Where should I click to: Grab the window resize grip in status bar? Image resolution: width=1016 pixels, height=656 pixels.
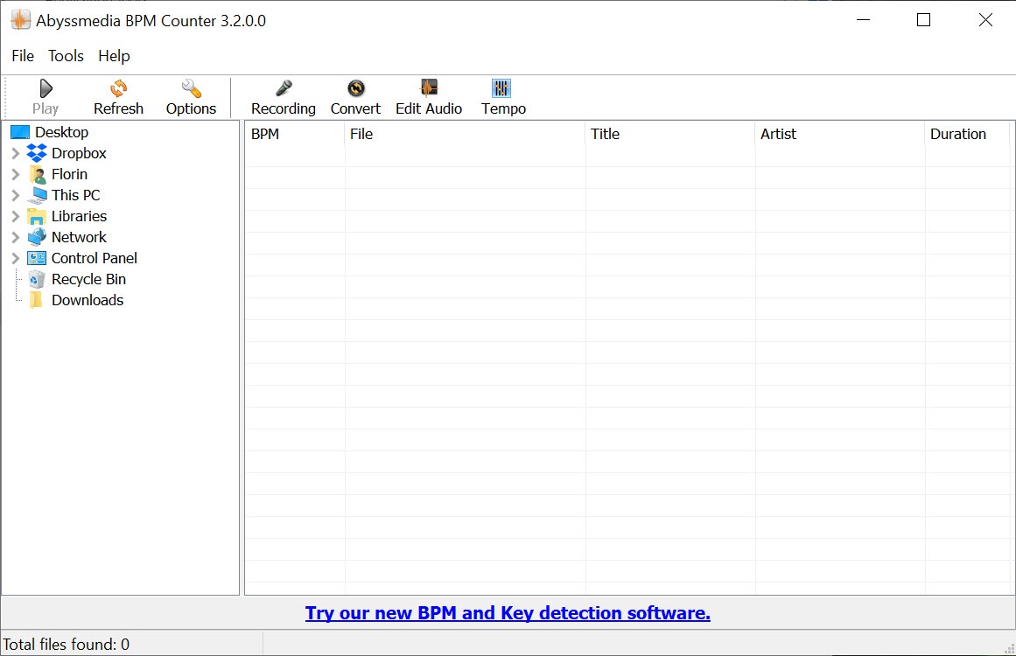coord(1009,649)
